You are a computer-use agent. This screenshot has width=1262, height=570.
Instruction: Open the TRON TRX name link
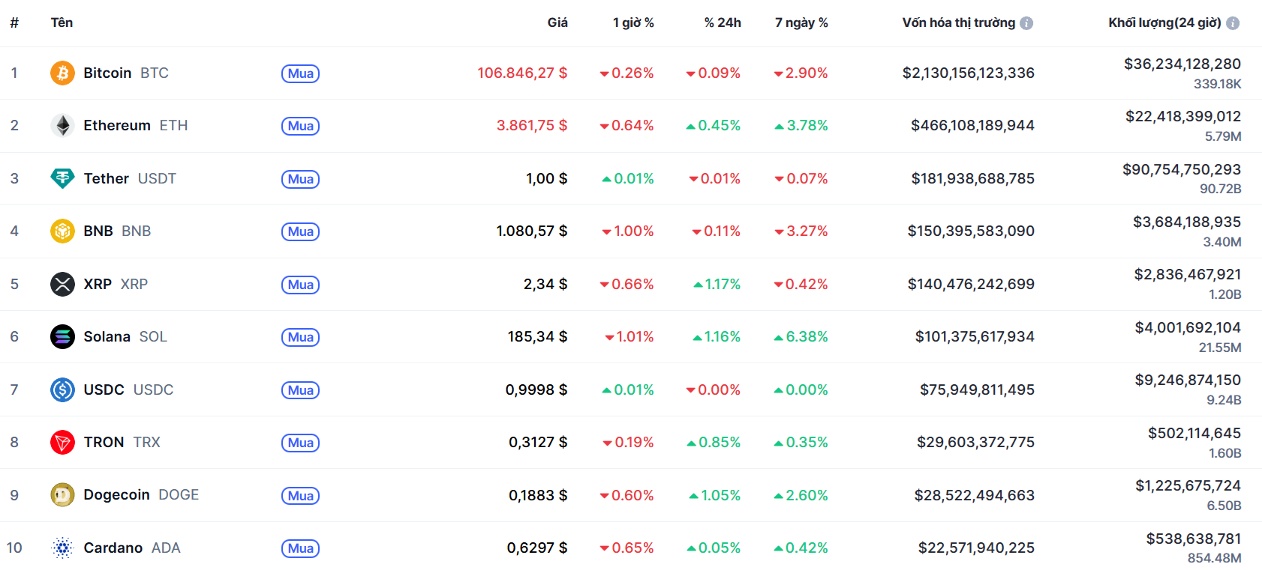(x=122, y=442)
